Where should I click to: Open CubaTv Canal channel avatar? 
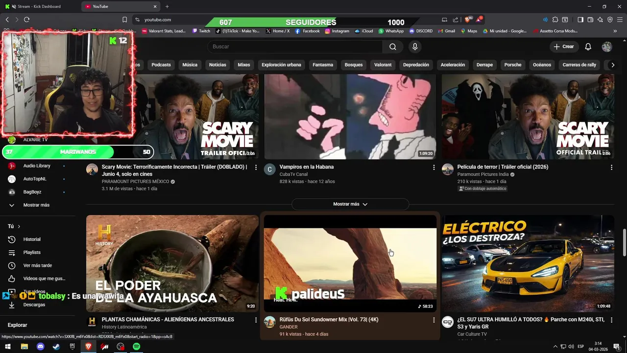(270, 170)
